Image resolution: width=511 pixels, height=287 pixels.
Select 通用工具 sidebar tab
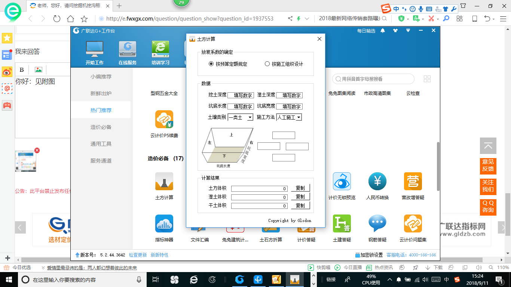point(101,144)
